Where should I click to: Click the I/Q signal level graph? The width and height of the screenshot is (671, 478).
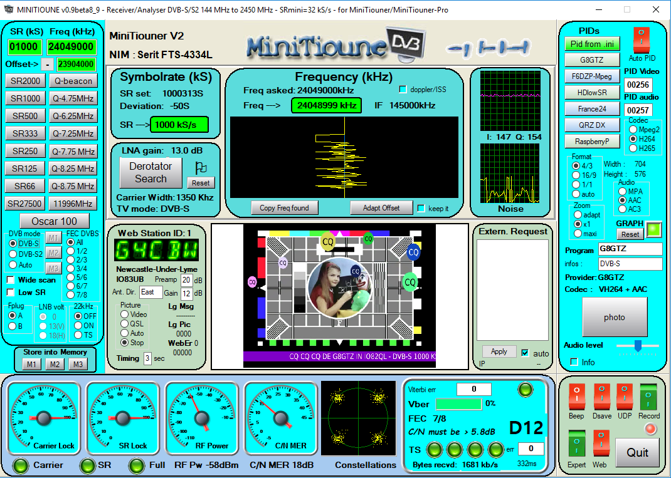point(510,101)
